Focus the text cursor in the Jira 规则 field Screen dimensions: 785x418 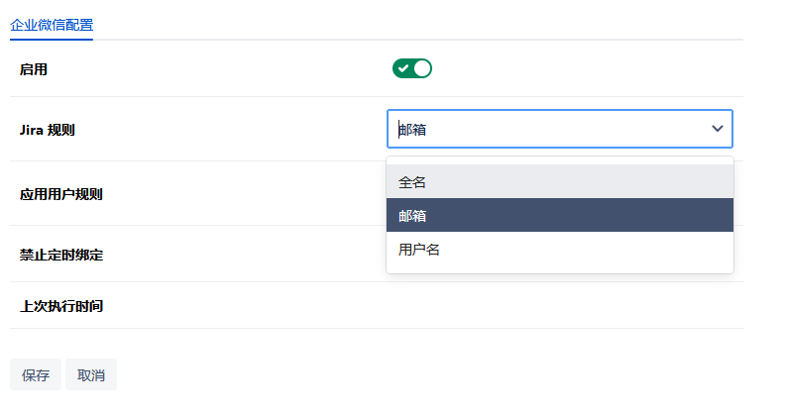point(545,129)
